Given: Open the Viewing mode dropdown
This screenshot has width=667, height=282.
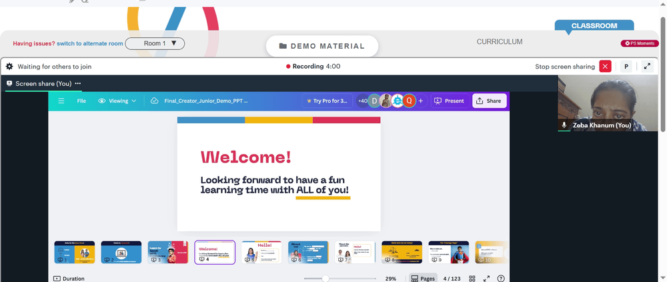Looking at the screenshot, I should 117,101.
